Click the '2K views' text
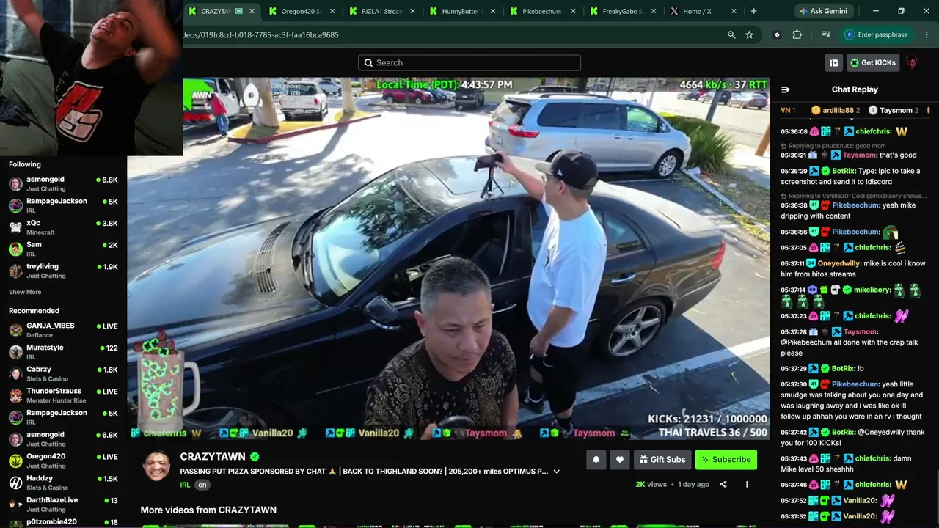The height and width of the screenshot is (528, 939). click(x=651, y=485)
